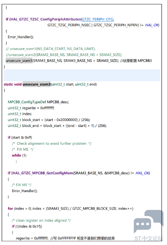
Task: Click HAL_GTZC_MPCBB_GetConfigMem function name
Action: [x=42, y=173]
